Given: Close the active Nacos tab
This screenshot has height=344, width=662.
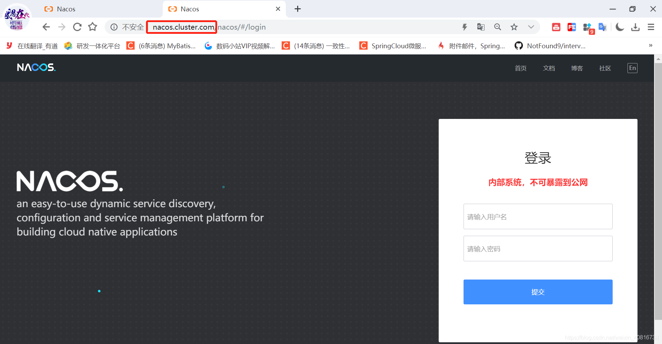Looking at the screenshot, I should point(278,9).
